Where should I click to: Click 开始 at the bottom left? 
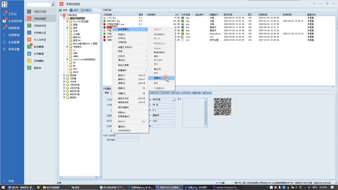tap(11, 181)
